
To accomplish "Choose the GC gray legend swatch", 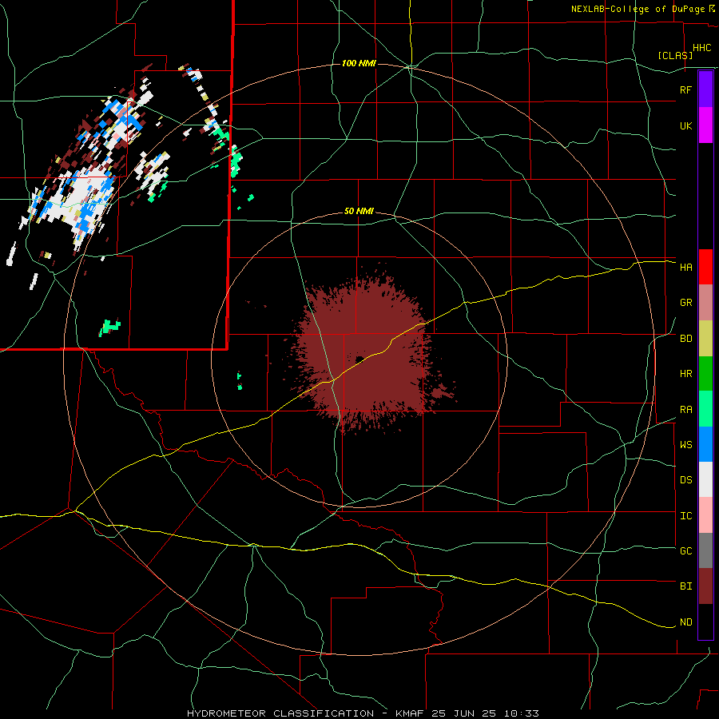I will click(705, 550).
